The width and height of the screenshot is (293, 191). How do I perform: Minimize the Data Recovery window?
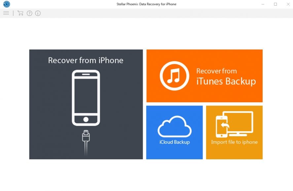click(x=263, y=4)
